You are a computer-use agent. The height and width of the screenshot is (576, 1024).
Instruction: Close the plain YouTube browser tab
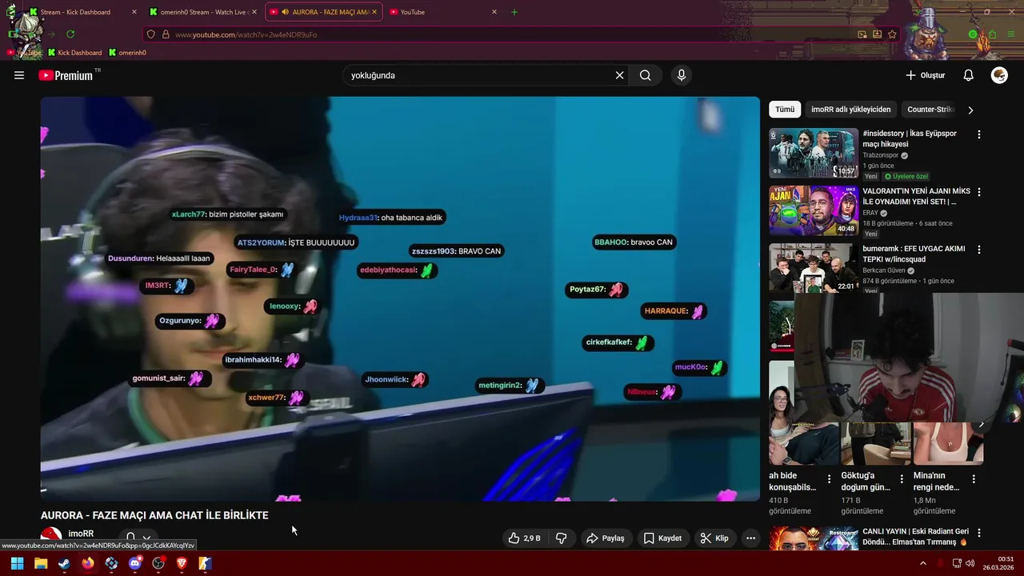[x=494, y=12]
